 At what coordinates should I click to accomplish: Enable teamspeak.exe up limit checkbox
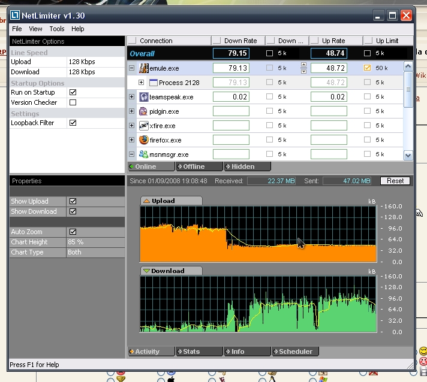pyautogui.click(x=368, y=96)
